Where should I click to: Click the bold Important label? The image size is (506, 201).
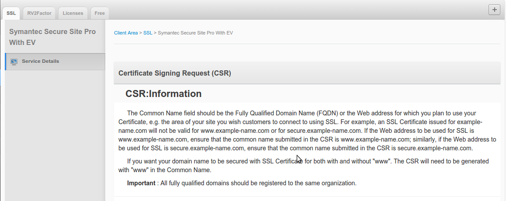[x=142, y=183]
